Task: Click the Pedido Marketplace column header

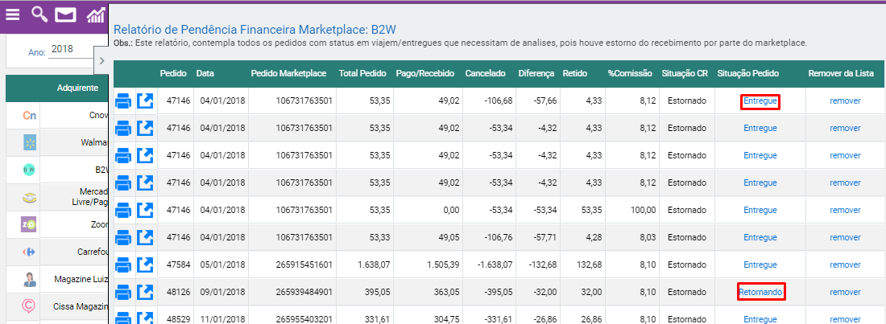Action: coord(288,73)
